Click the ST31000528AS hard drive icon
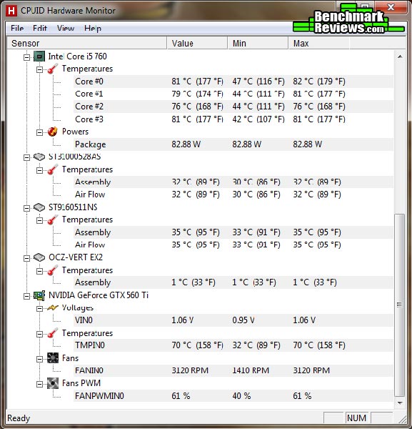The image size is (412, 429). pos(39,157)
